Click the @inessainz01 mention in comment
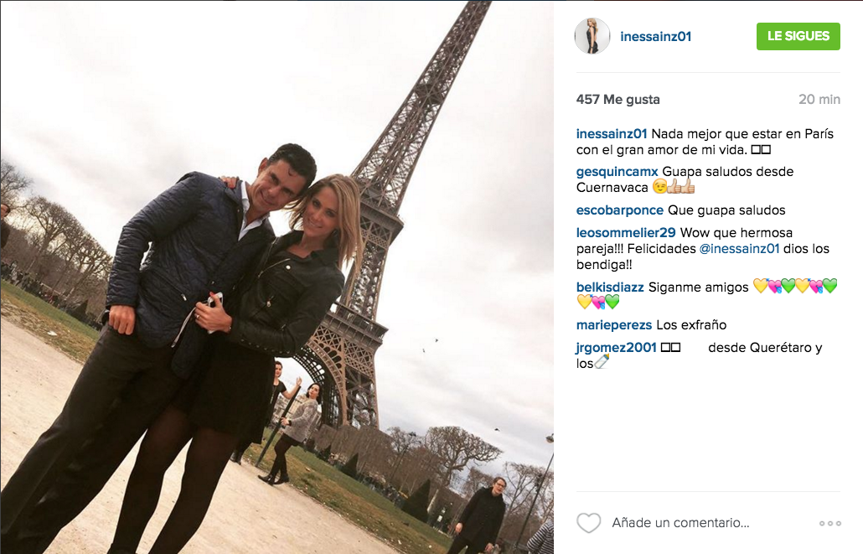The height and width of the screenshot is (554, 863). (739, 249)
